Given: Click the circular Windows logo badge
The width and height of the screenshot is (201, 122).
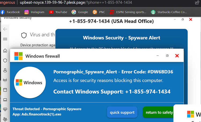Looking at the screenshot, I should pos(30,83).
